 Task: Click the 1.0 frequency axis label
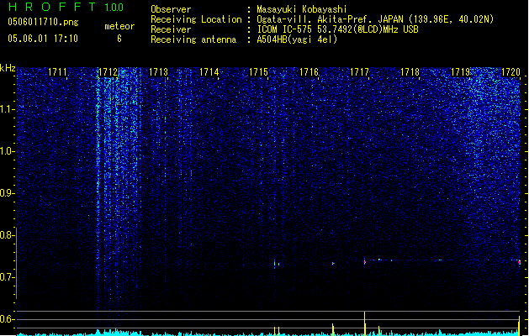(x=8, y=151)
